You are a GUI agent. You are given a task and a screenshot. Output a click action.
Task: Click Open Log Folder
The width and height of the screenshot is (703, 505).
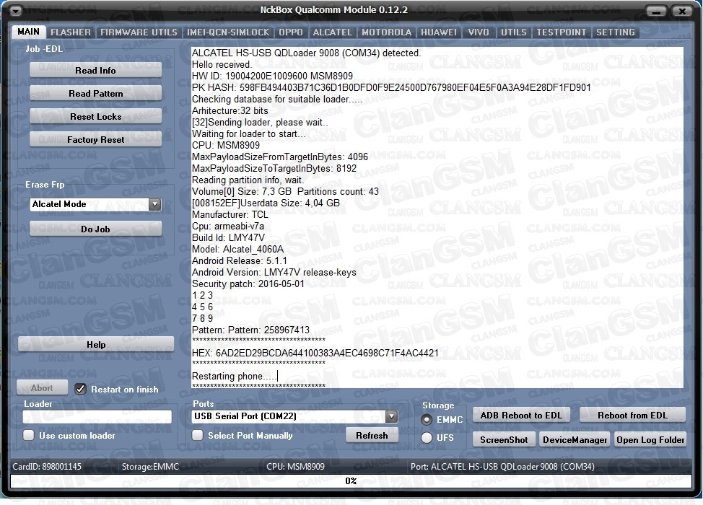click(650, 440)
